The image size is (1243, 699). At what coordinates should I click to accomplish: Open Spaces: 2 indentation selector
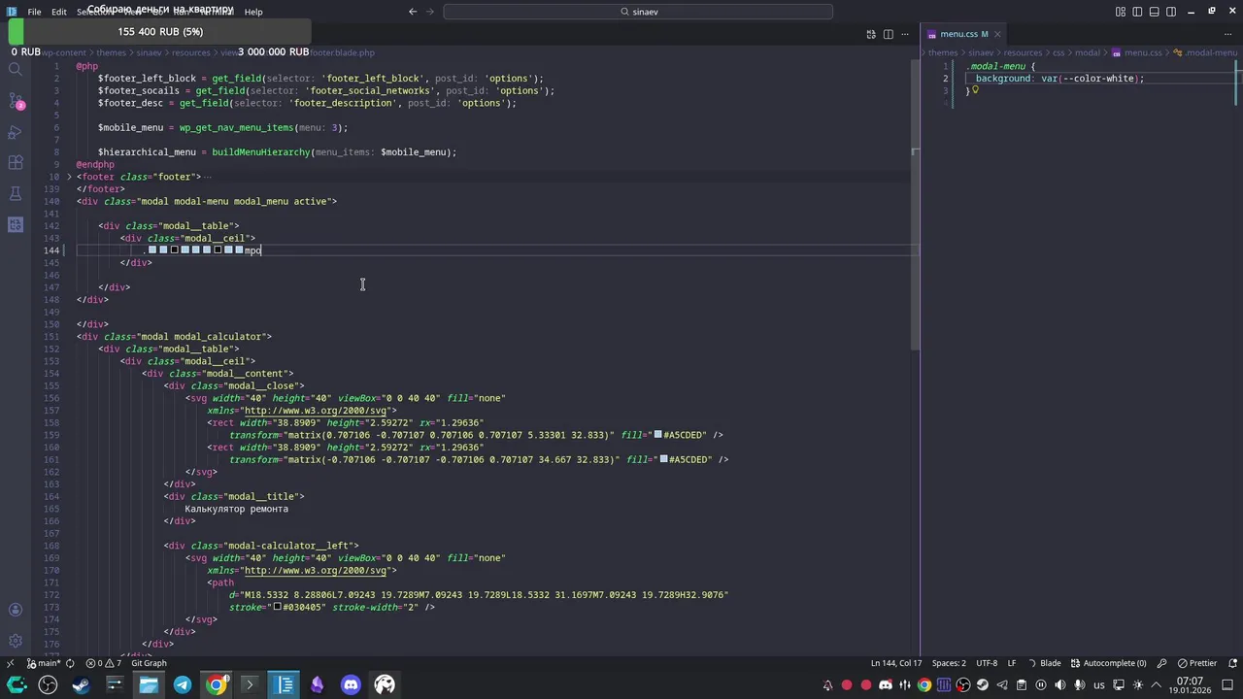click(949, 663)
